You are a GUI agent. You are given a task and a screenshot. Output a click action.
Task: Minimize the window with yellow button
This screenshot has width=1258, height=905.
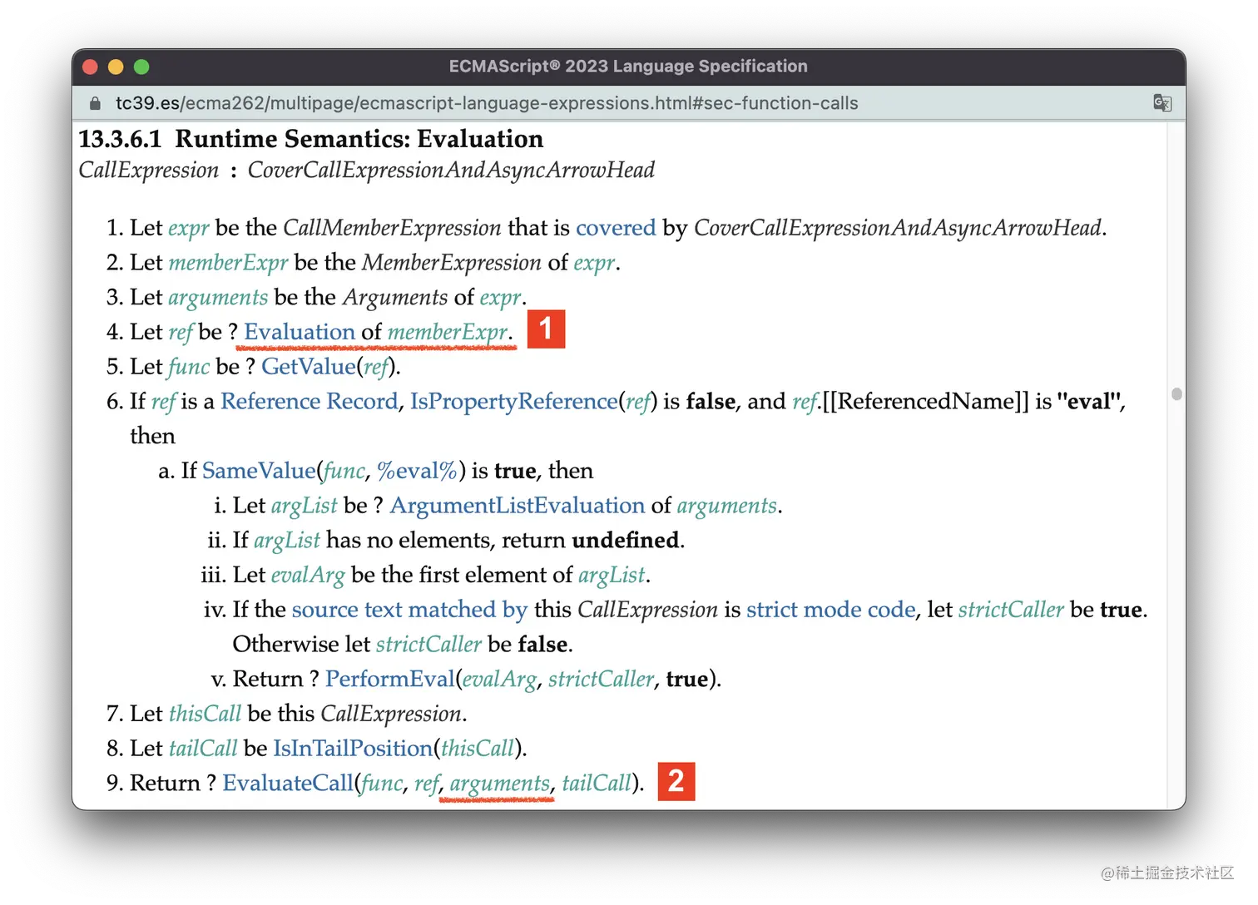116,67
